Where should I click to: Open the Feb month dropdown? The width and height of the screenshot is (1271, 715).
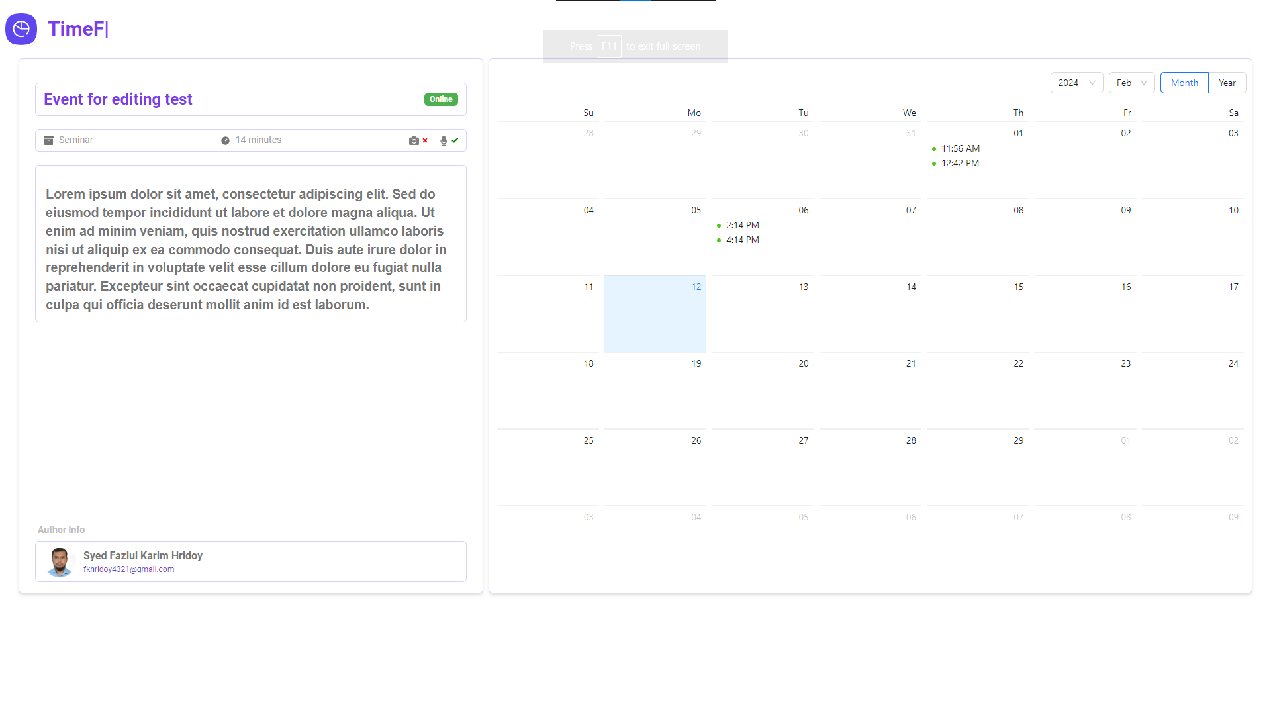click(1131, 82)
